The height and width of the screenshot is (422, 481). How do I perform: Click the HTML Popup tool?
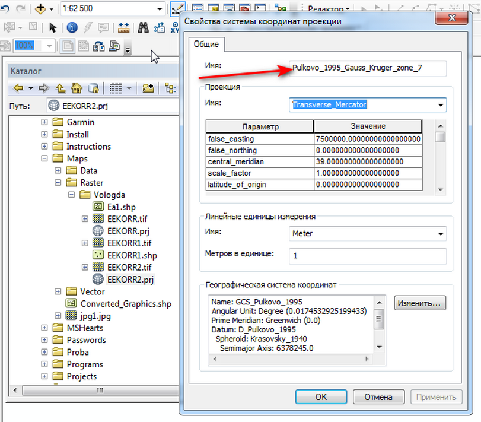pos(103,28)
